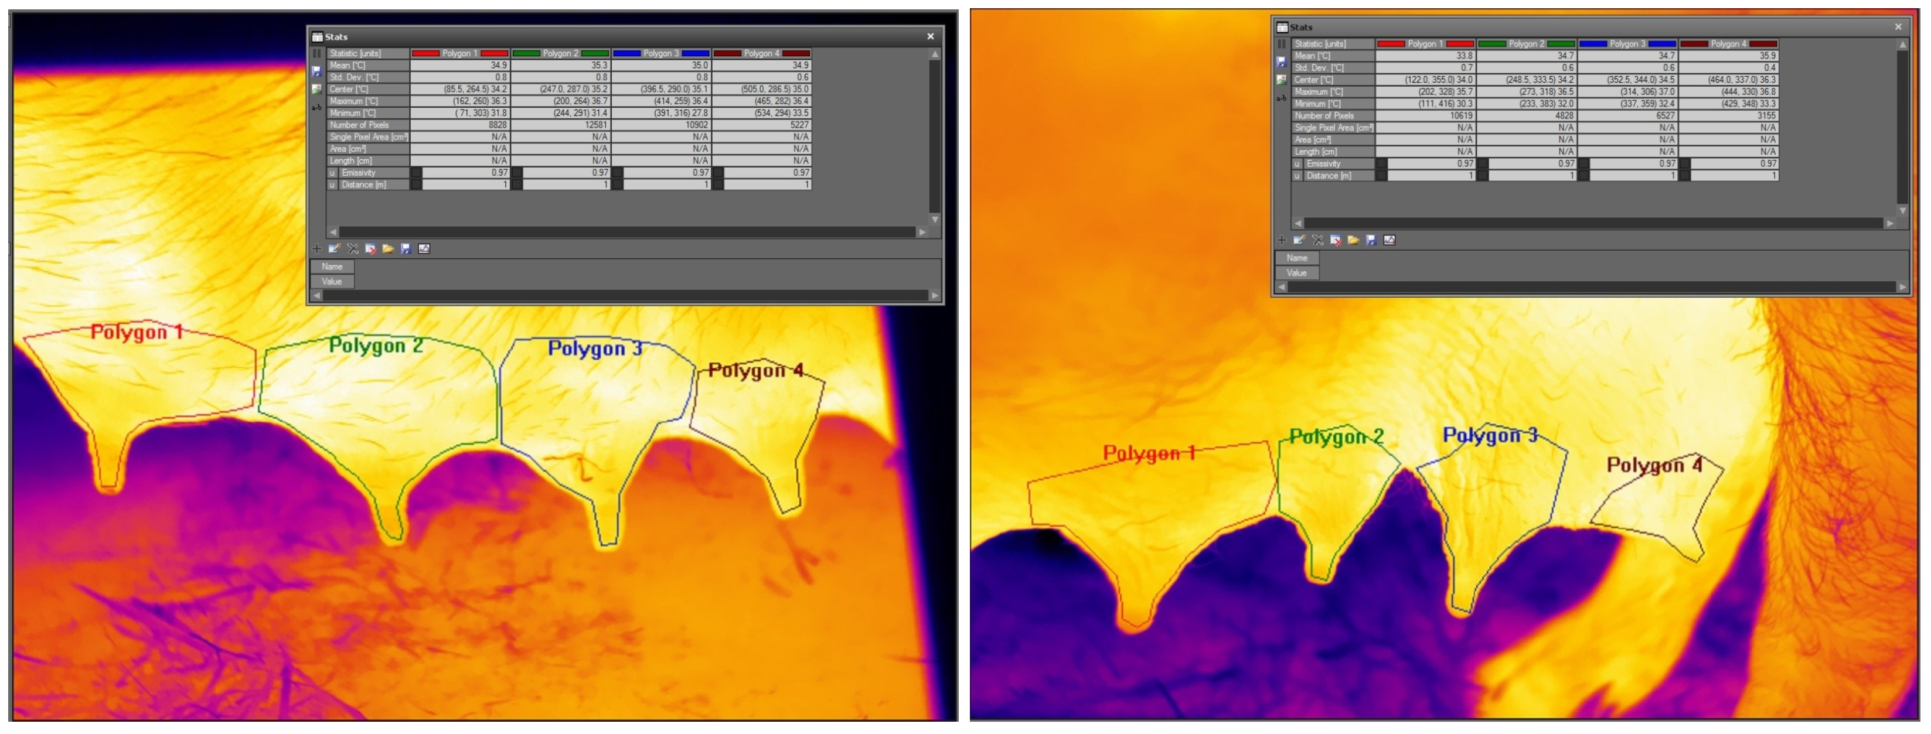Click the a-b icon in left Stats sidebar
Screen dimensions: 1931x734
[x=316, y=108]
